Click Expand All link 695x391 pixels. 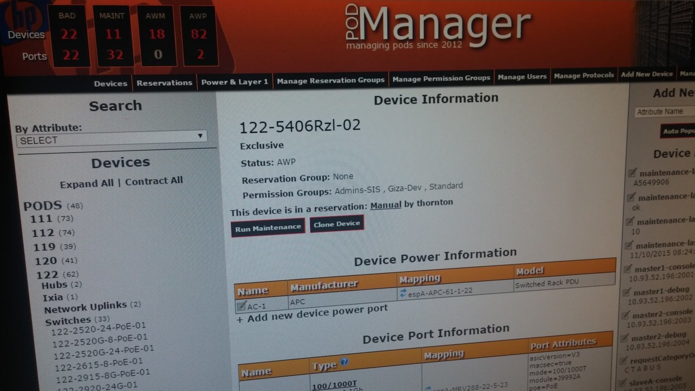pos(87,184)
